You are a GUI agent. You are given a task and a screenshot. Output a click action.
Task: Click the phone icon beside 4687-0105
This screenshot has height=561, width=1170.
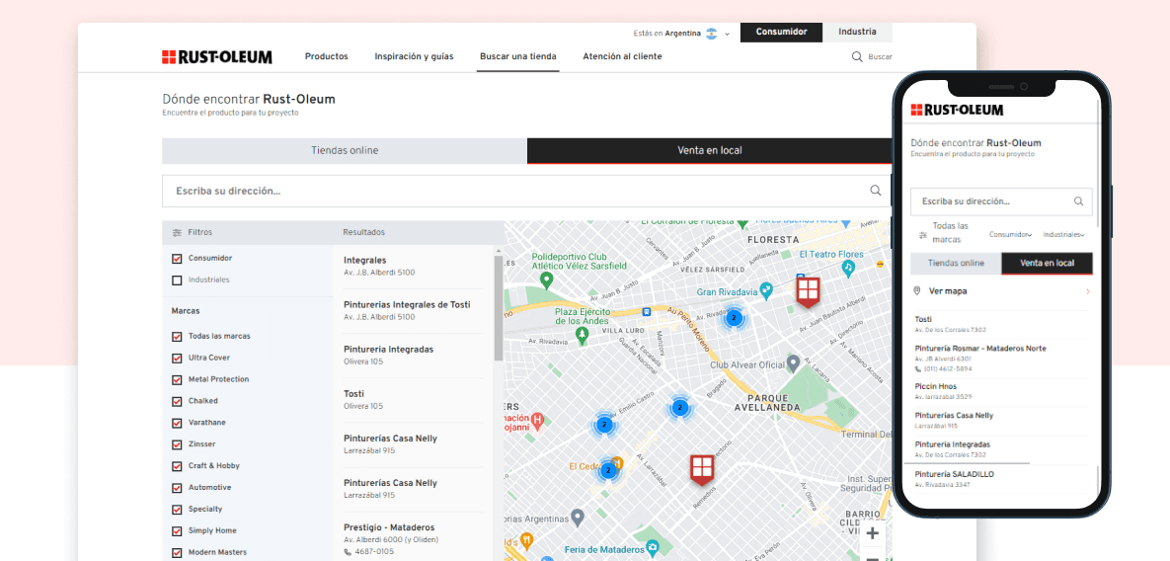[348, 552]
